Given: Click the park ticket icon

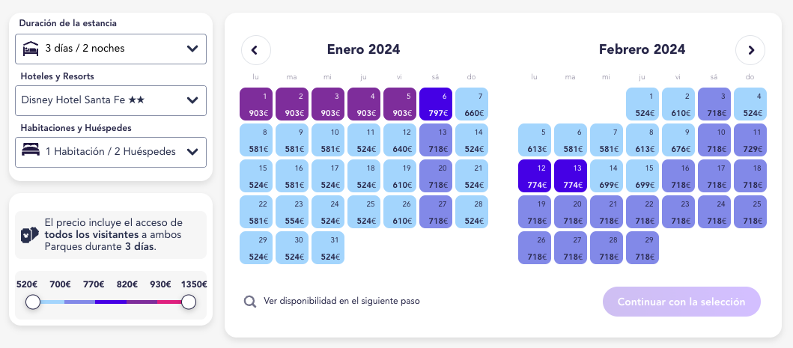Looking at the screenshot, I should pos(30,235).
